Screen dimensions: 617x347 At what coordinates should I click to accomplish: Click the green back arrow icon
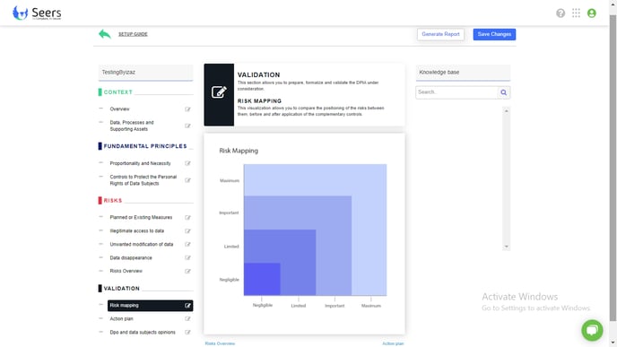pyautogui.click(x=105, y=34)
